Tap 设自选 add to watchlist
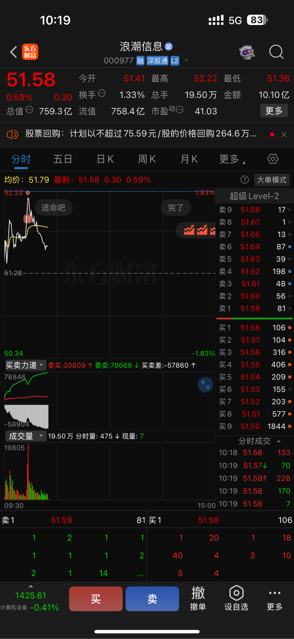The height and width of the screenshot is (639, 294). pos(236,599)
